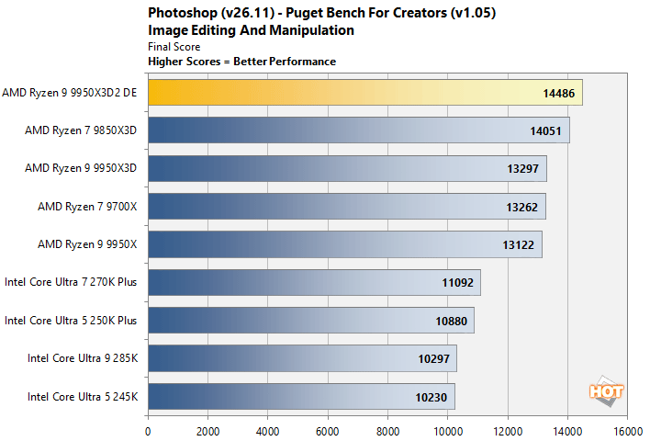Click the AMD Ryzen 9 9950X label
The height and width of the screenshot is (441, 650).
coord(87,244)
